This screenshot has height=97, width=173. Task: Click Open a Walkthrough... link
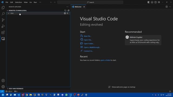click(92, 47)
